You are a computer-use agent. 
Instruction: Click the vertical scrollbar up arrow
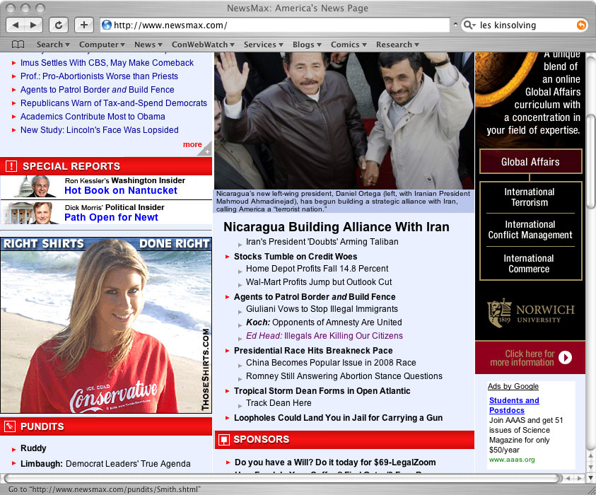tap(590, 455)
